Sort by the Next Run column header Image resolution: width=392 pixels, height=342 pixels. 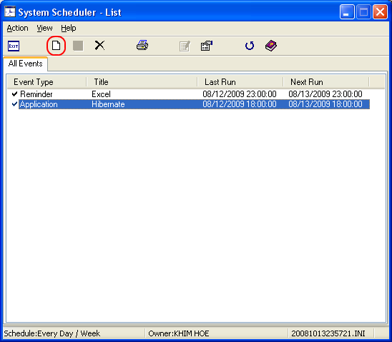[x=326, y=82]
